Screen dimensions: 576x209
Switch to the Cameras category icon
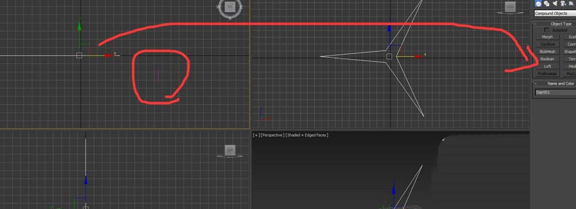[x=563, y=3]
